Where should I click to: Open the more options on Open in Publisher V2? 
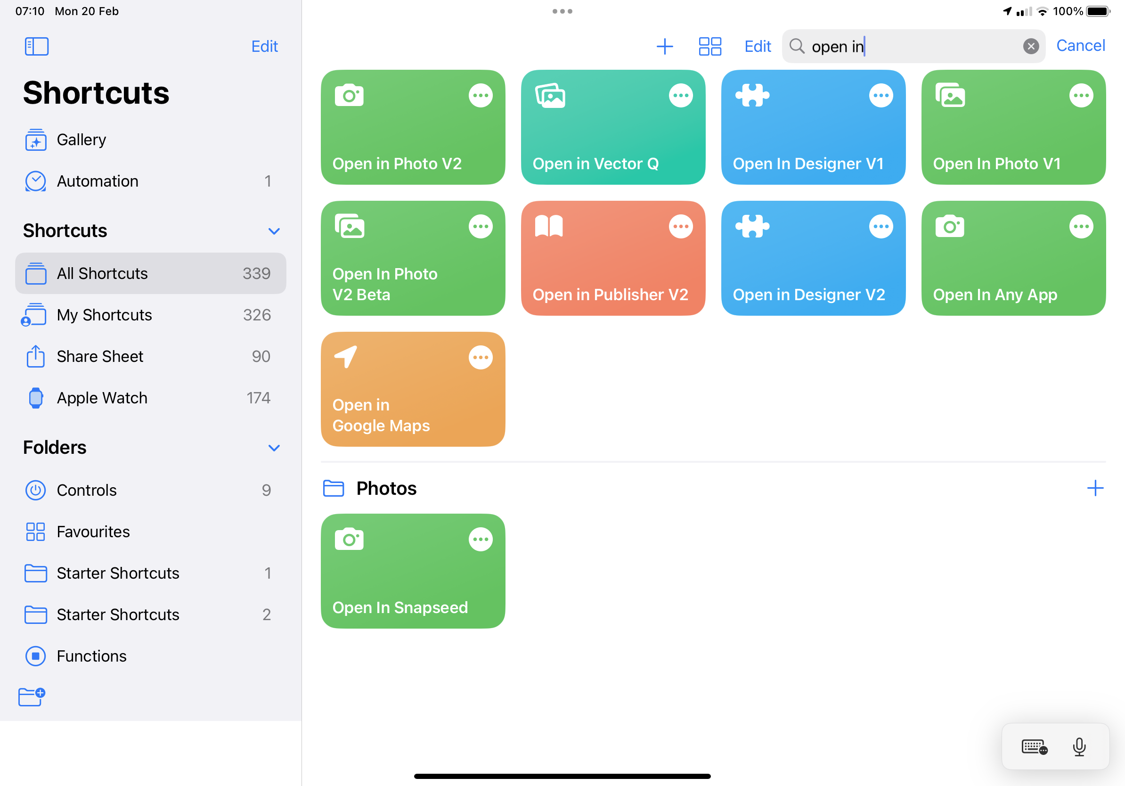681,226
